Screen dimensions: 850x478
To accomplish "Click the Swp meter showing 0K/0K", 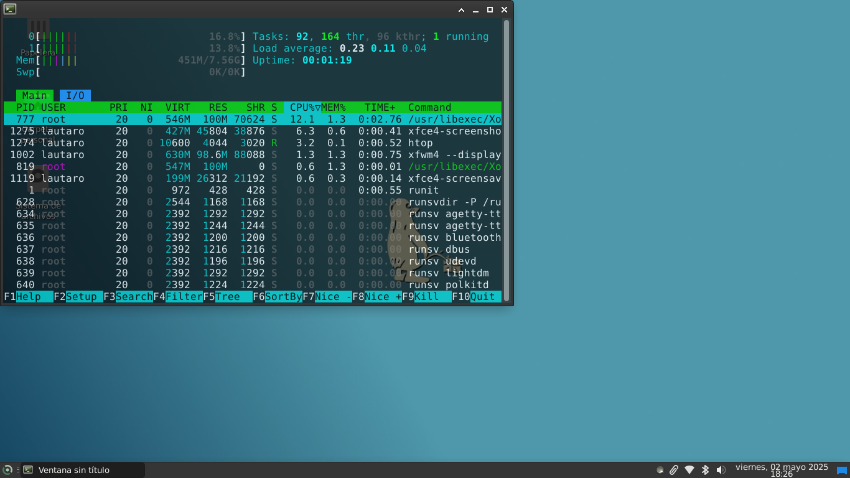I will point(131,72).
